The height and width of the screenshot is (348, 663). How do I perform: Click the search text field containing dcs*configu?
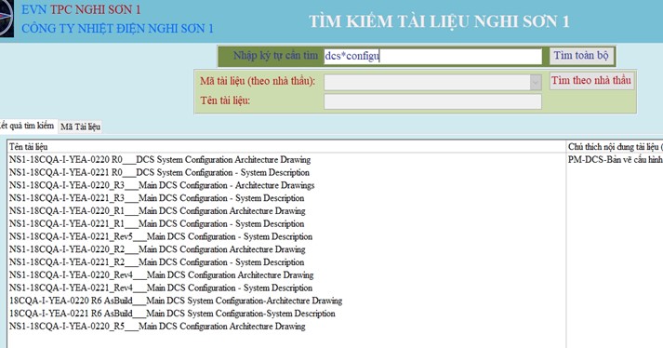pyautogui.click(x=432, y=56)
